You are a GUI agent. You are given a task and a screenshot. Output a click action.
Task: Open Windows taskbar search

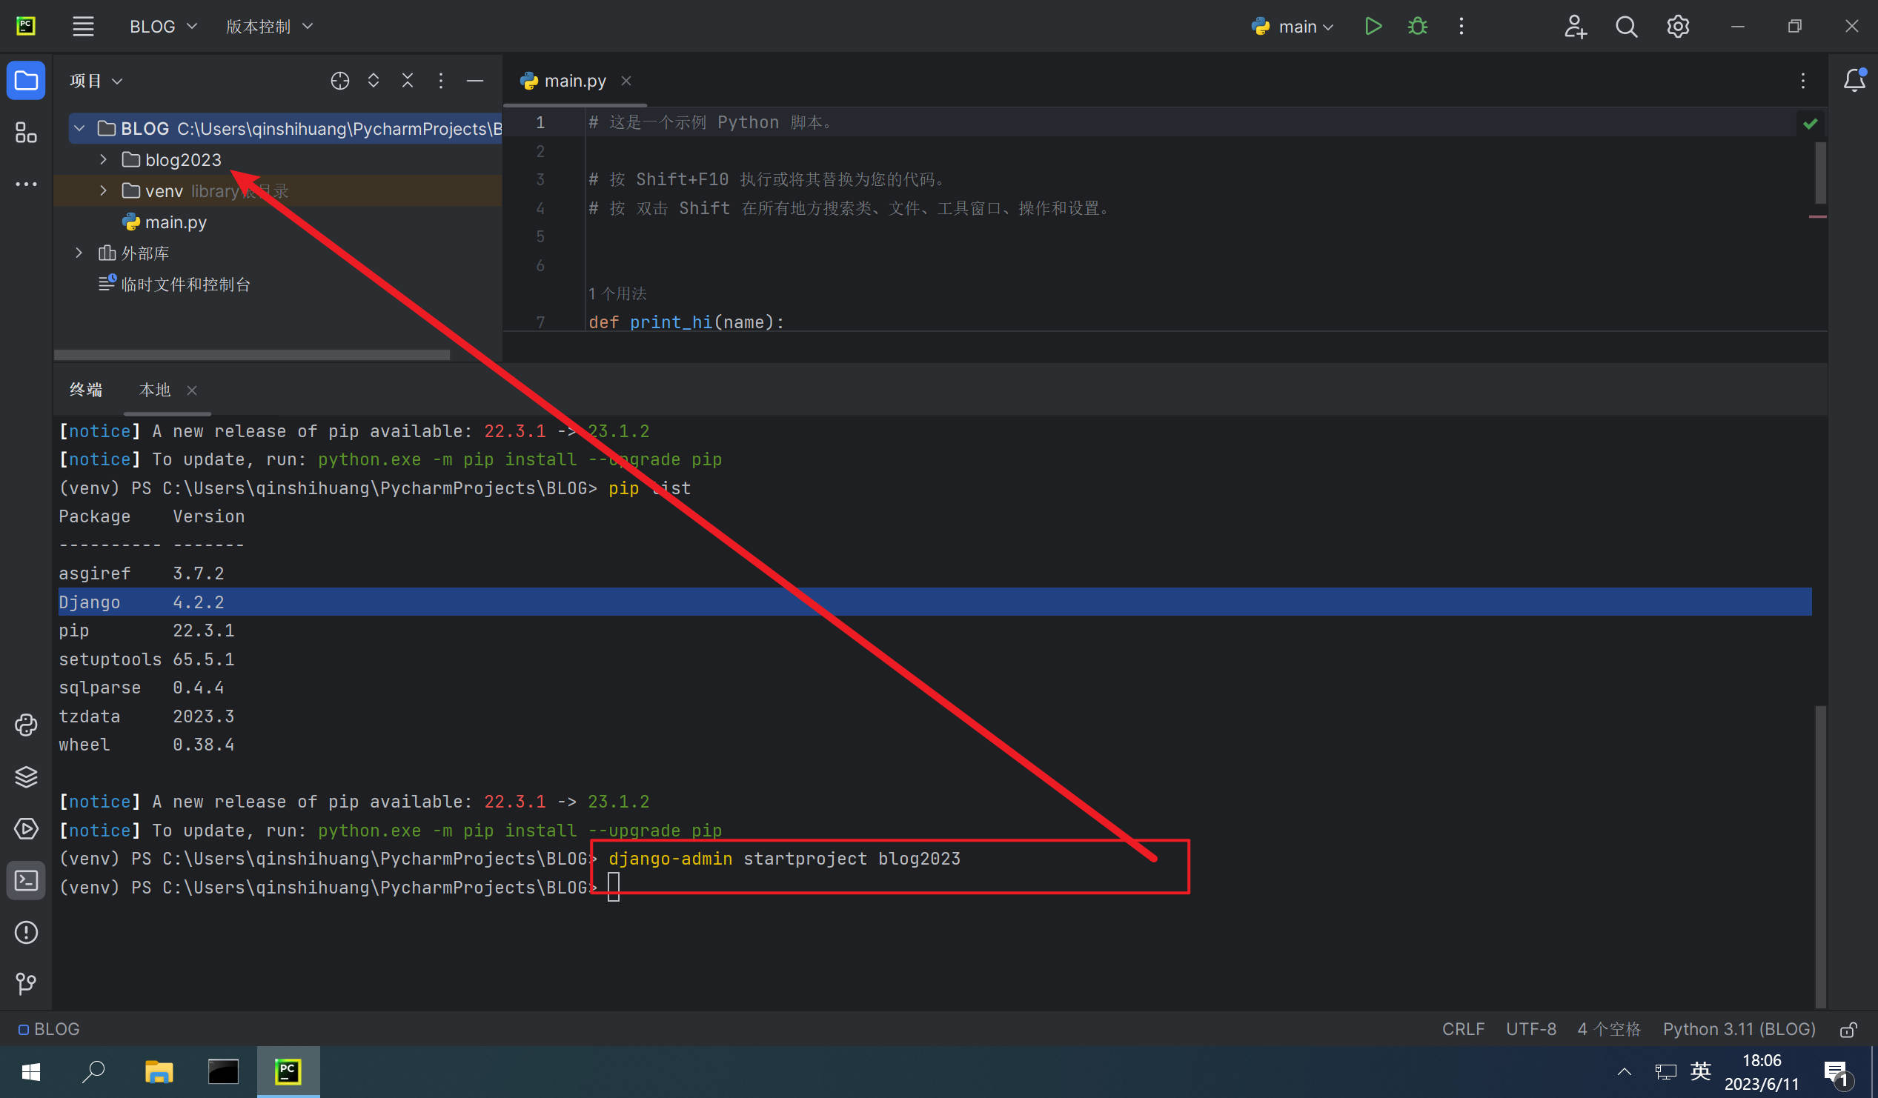[x=94, y=1072]
